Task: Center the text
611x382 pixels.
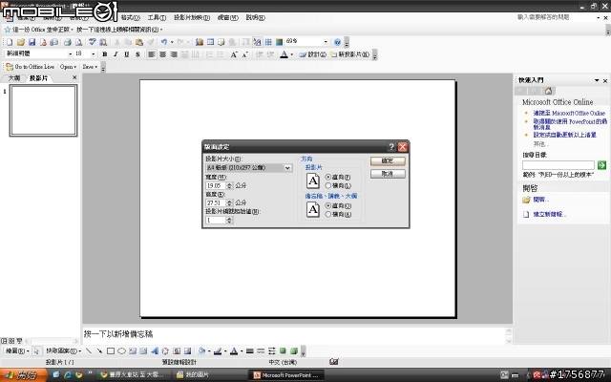Action: click(162, 54)
